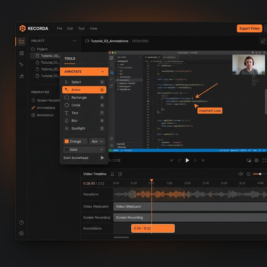Viewport: 267px width, 267px height.
Task: Zoom out the timeline with the magnifier icon
Action: pyautogui.click(x=248, y=174)
